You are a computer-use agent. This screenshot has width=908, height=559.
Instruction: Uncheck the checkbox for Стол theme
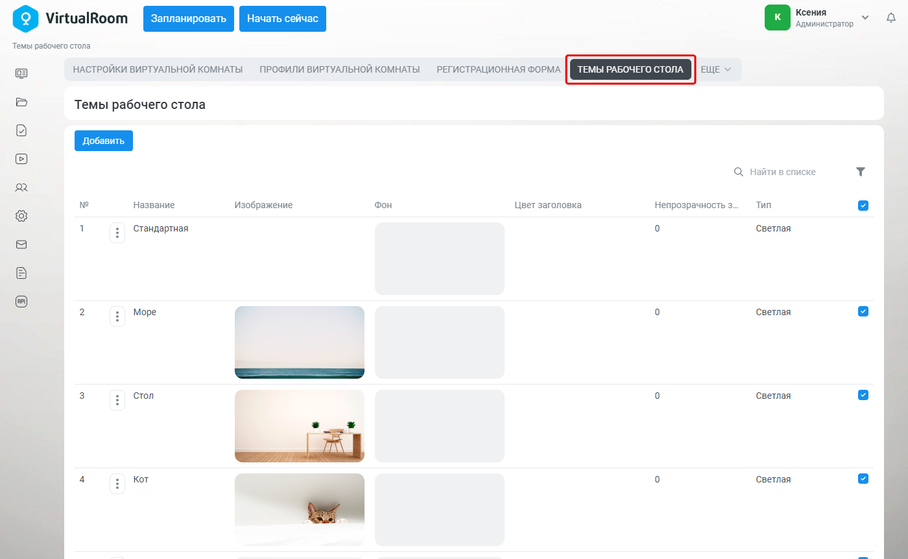pos(863,395)
